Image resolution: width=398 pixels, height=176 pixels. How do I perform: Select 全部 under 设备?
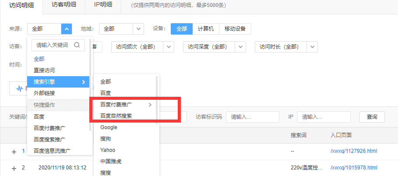coord(182,29)
